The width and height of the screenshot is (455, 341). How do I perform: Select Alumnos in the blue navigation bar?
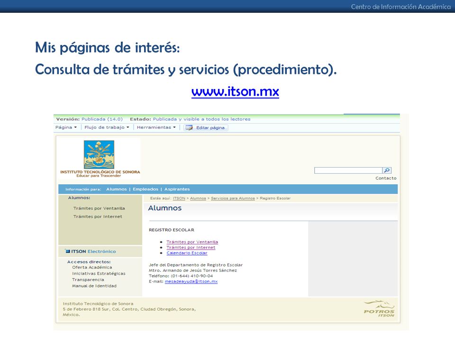[117, 189]
